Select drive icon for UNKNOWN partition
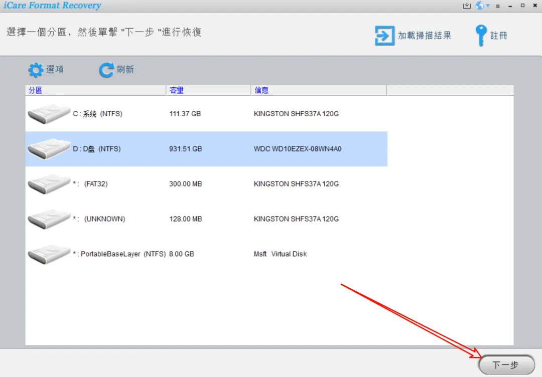 [49, 219]
